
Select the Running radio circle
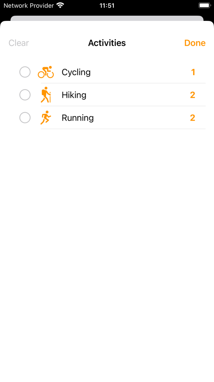click(25, 118)
